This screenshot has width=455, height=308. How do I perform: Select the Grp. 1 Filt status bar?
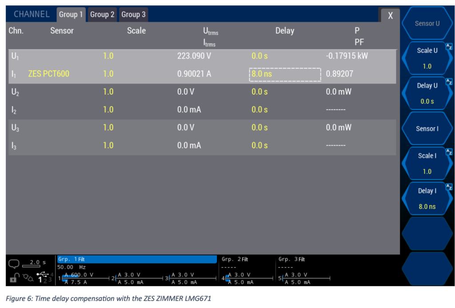click(137, 259)
